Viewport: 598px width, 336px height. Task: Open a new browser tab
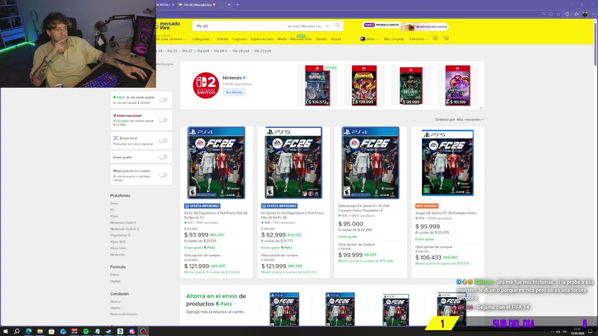237,5
